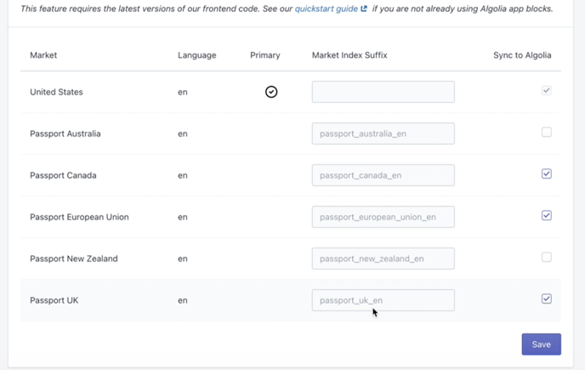Check the Passport New Zealand sync box
The height and width of the screenshot is (370, 585).
click(x=547, y=257)
